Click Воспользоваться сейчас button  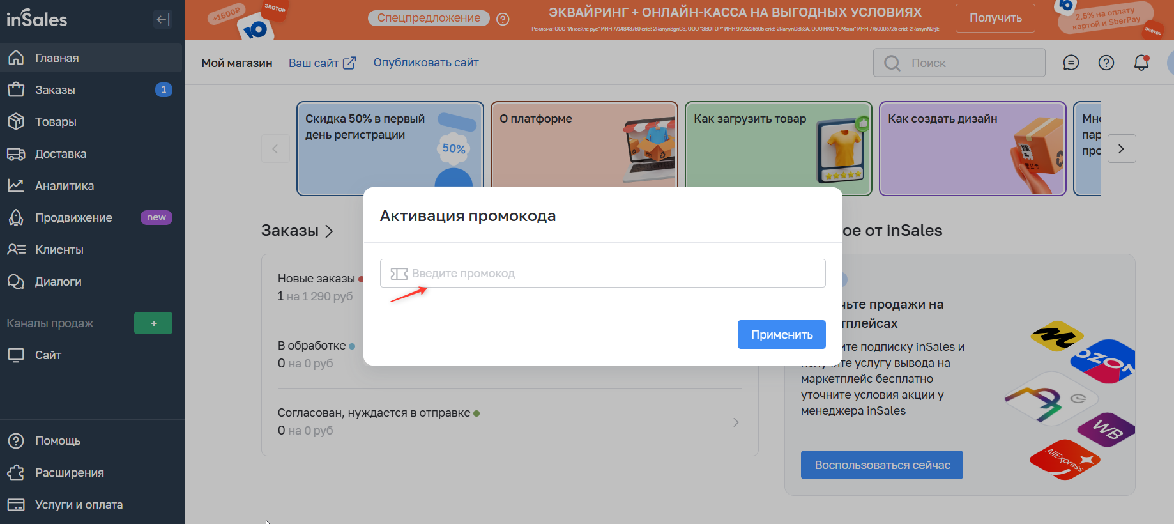pyautogui.click(x=882, y=465)
